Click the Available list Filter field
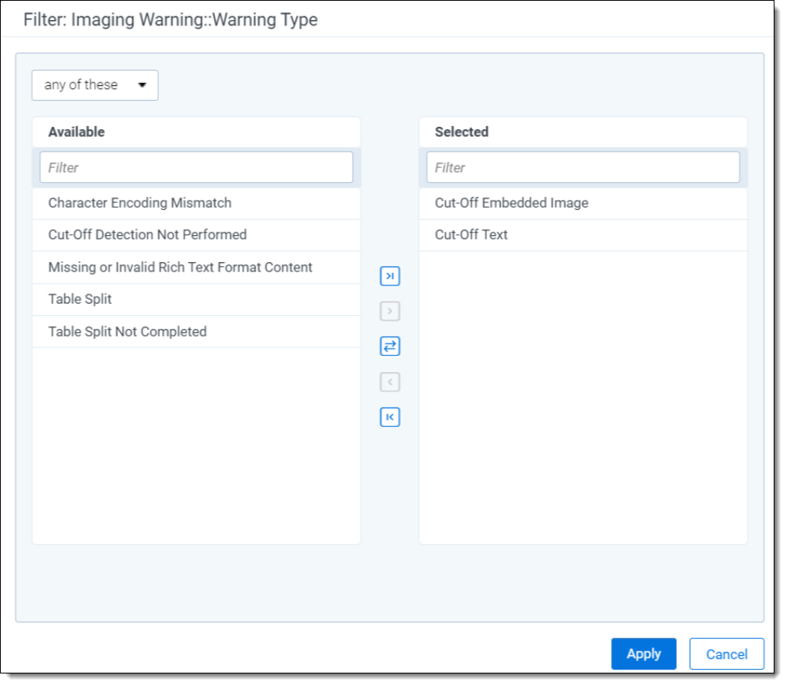This screenshot has height=685, width=786. pos(196,168)
